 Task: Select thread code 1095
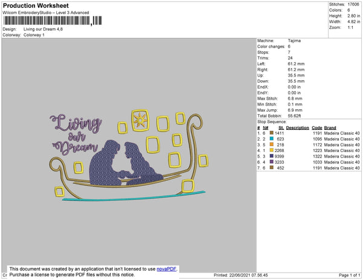318,139
